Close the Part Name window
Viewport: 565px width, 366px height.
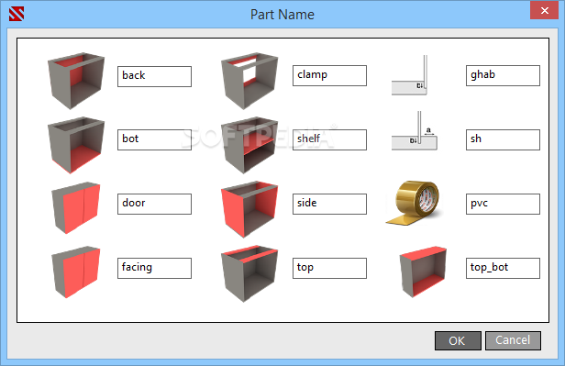point(544,10)
